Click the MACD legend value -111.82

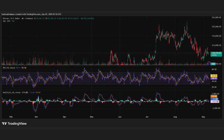click(x=25, y=92)
